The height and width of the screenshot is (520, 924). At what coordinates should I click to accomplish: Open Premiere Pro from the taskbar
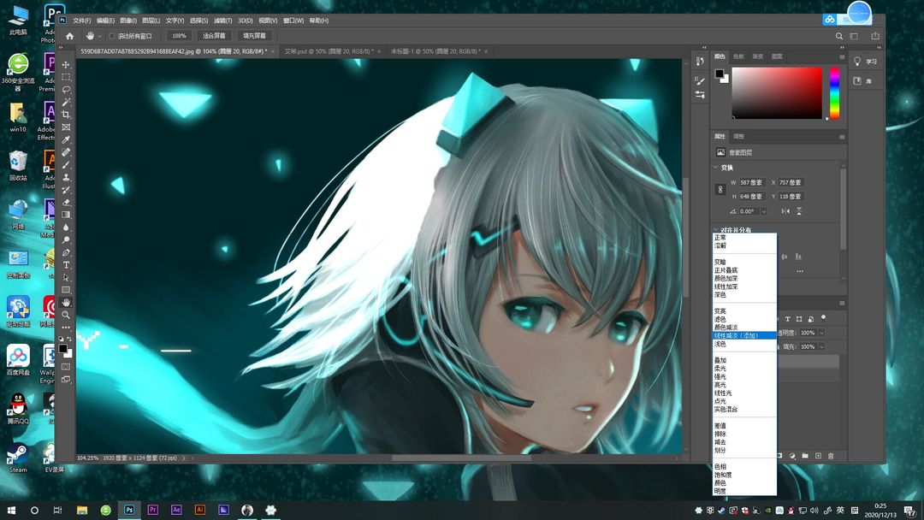tap(152, 510)
